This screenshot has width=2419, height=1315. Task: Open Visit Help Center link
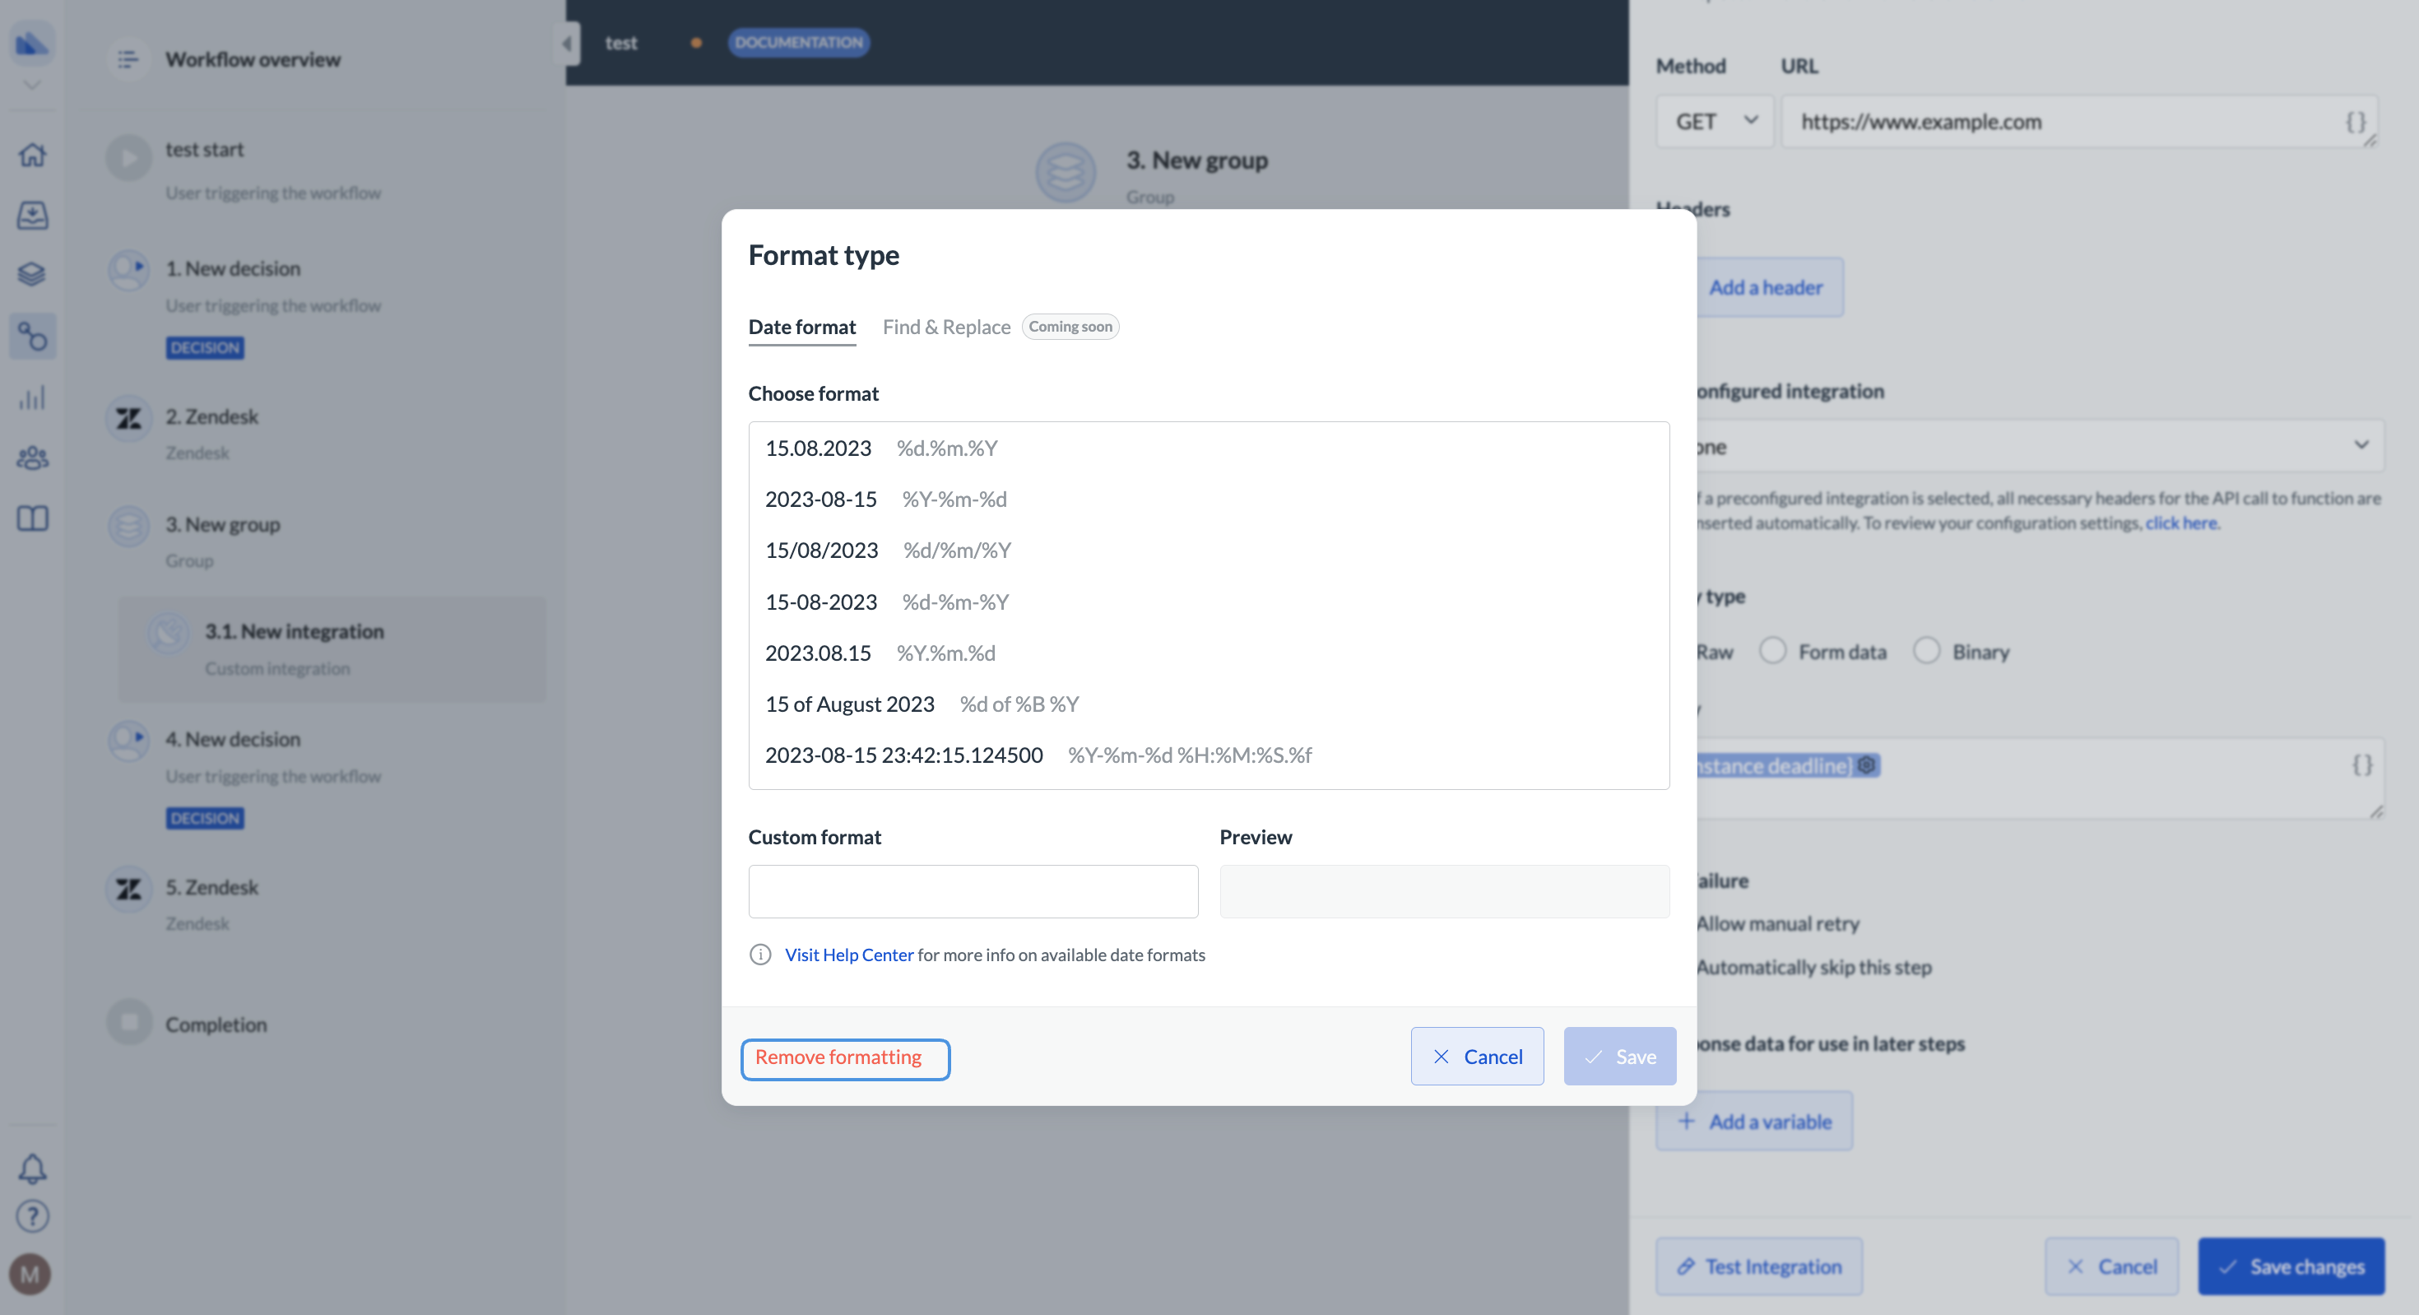(848, 955)
